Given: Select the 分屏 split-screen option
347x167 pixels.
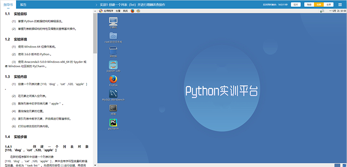Looking at the screenshot, I should [x=319, y=4].
